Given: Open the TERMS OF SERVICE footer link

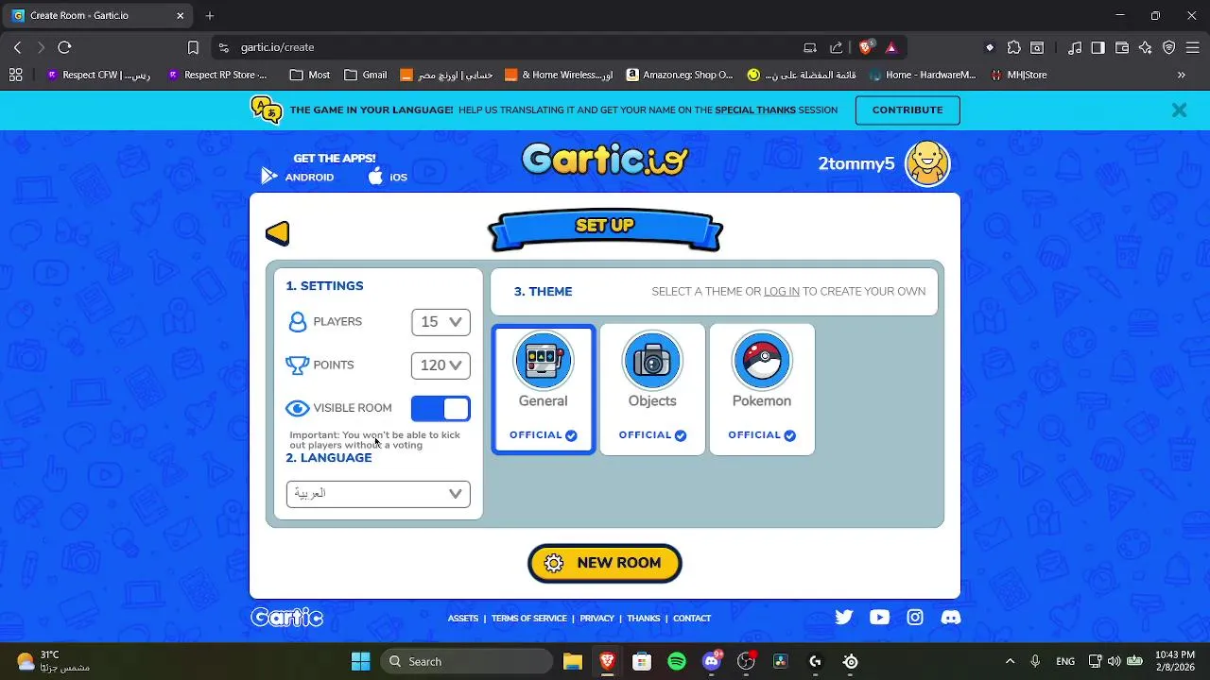Looking at the screenshot, I should point(529,619).
